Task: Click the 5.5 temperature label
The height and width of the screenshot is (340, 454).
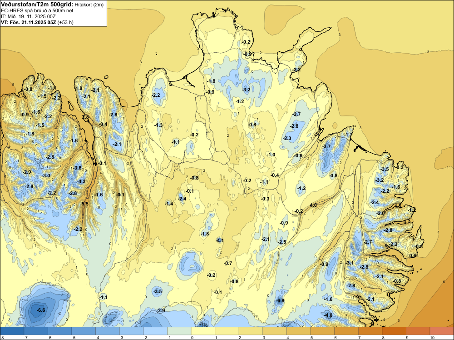Action: [x=85, y=204]
